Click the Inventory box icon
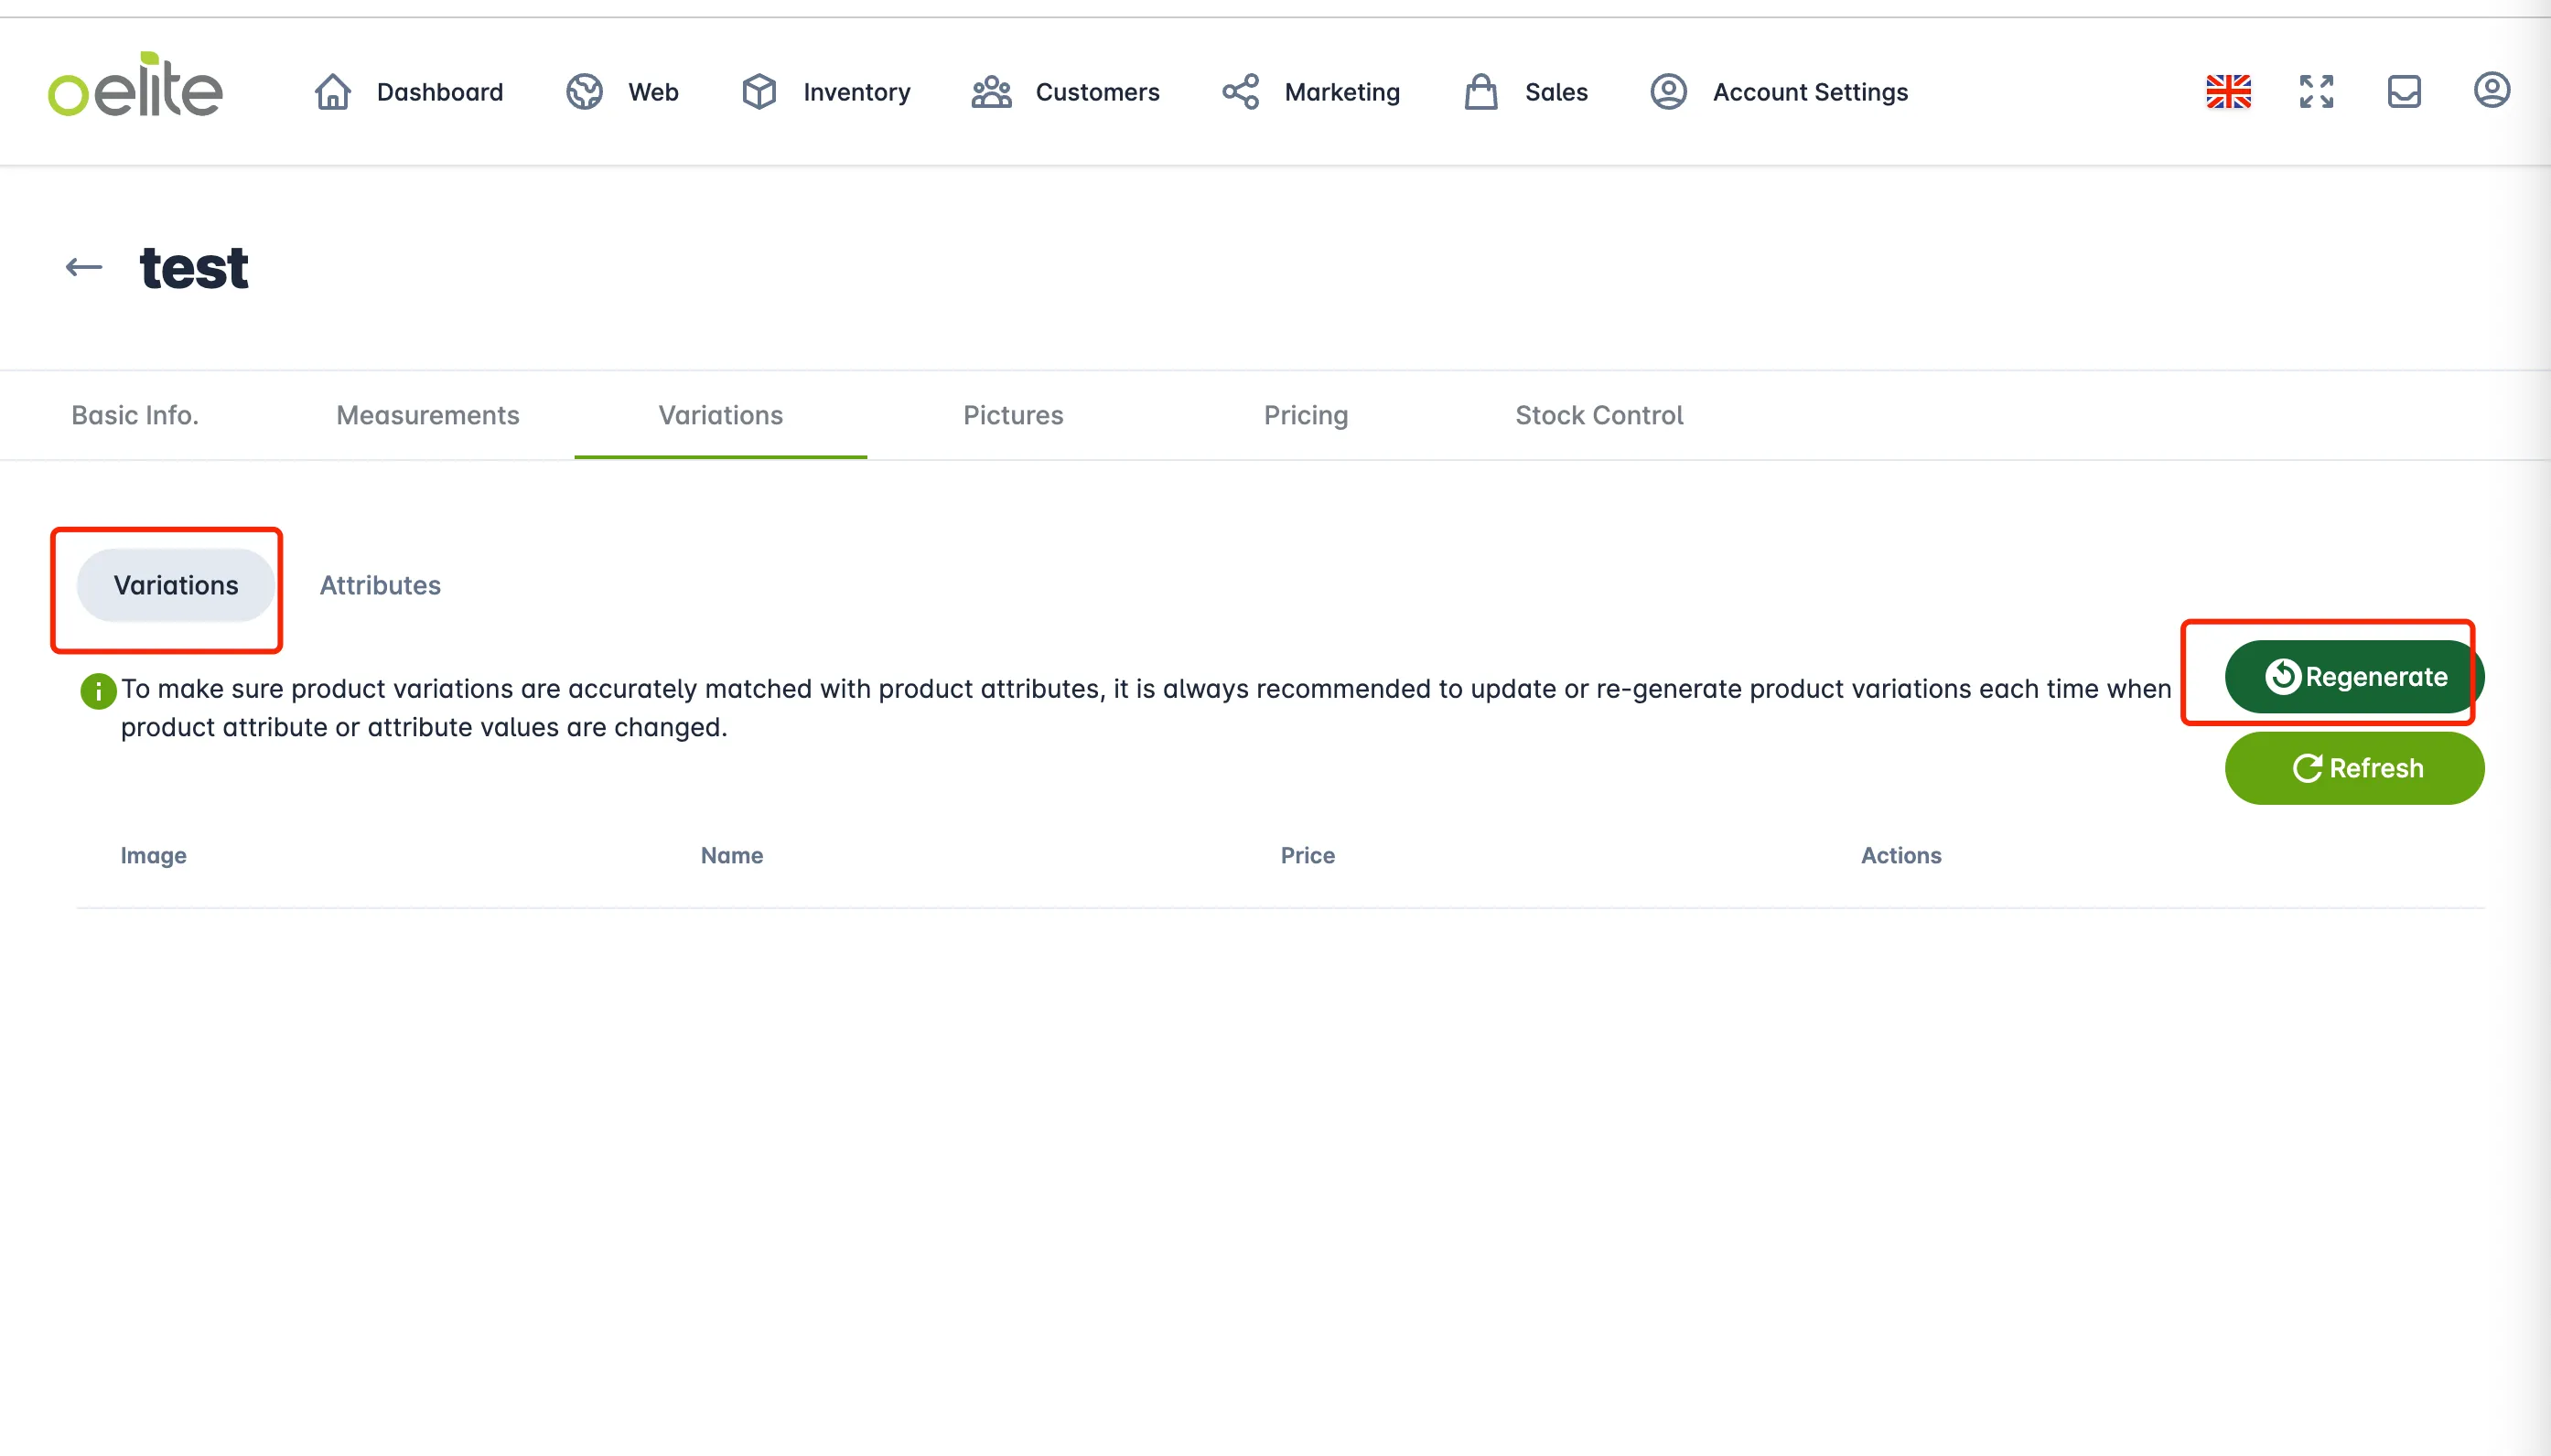2551x1456 pixels. 759,91
